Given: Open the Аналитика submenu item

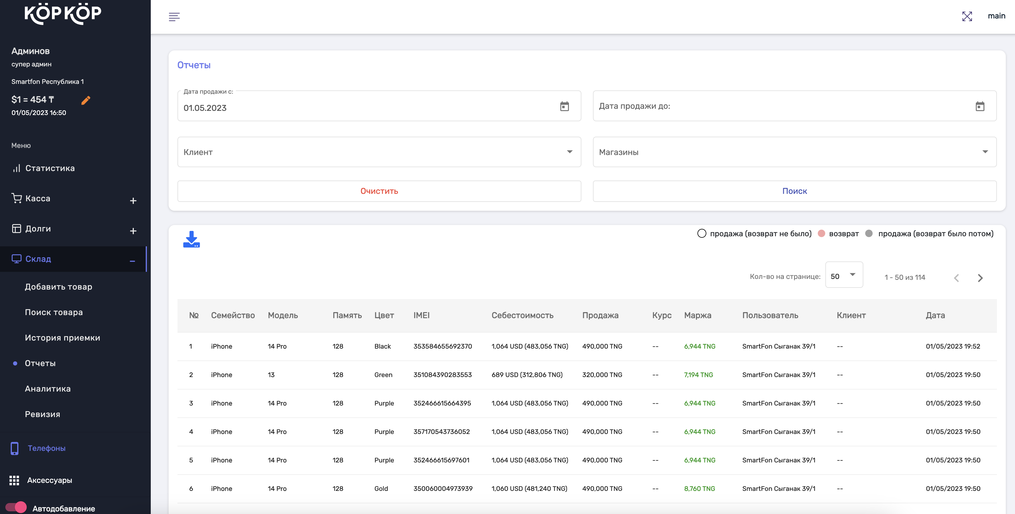Looking at the screenshot, I should (48, 388).
